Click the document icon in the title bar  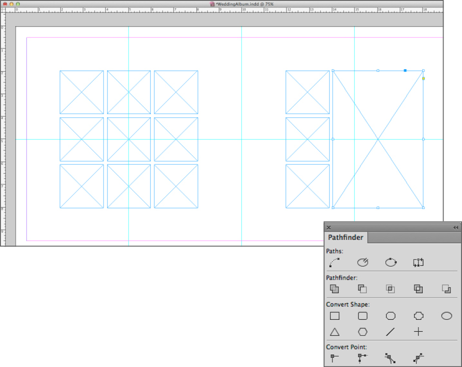[x=212, y=4]
